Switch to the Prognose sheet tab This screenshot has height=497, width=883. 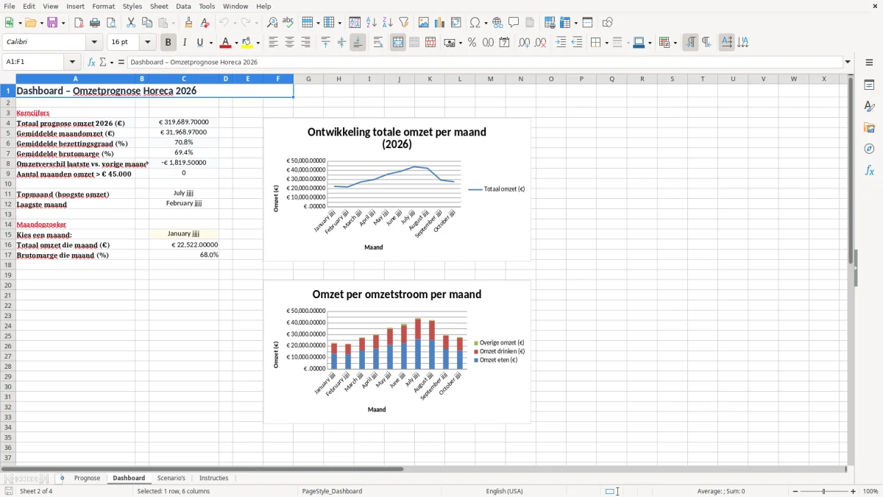[87, 478]
